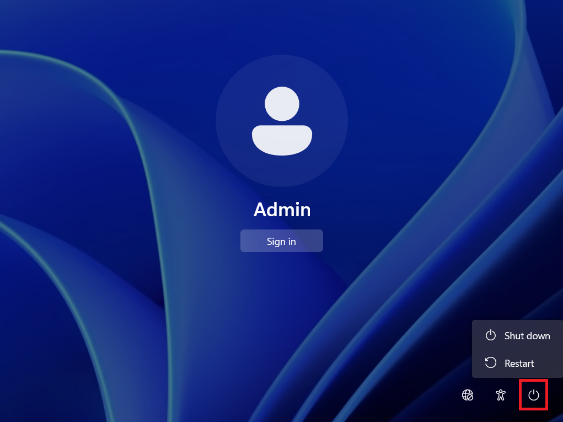Toggle the power menu closed

(x=533, y=395)
